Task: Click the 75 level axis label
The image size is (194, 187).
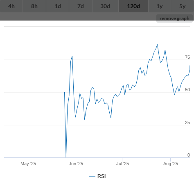Action: point(187,57)
